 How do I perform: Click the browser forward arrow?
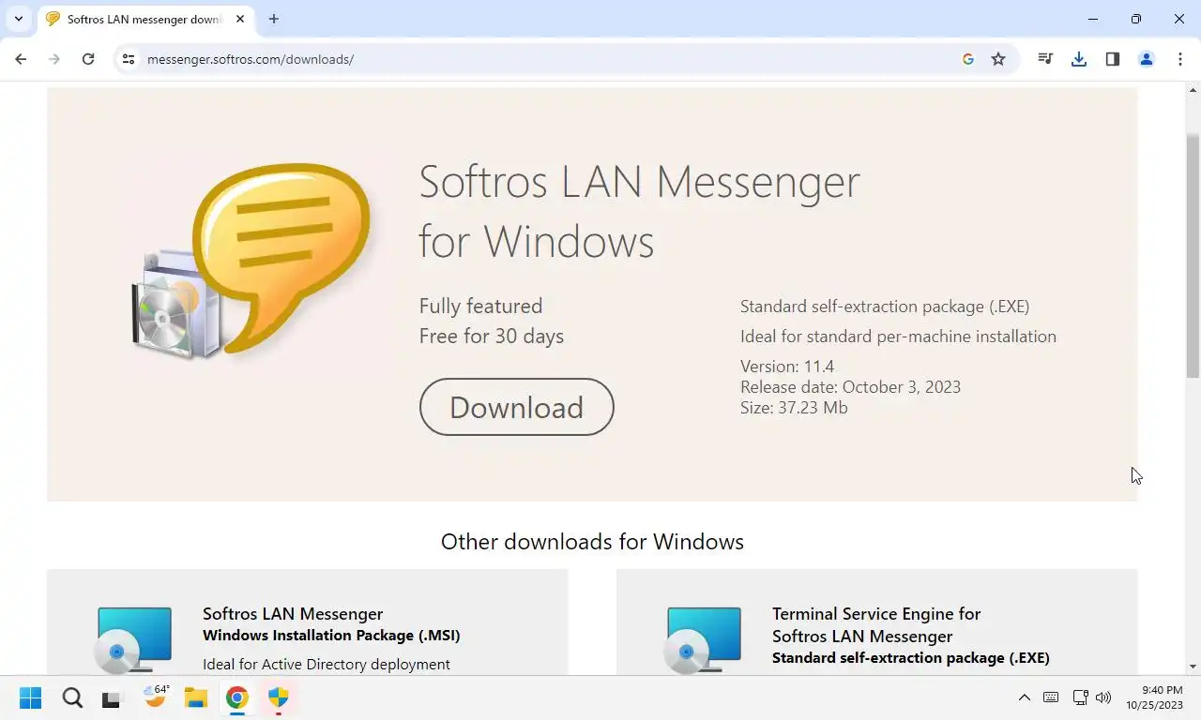coord(54,59)
